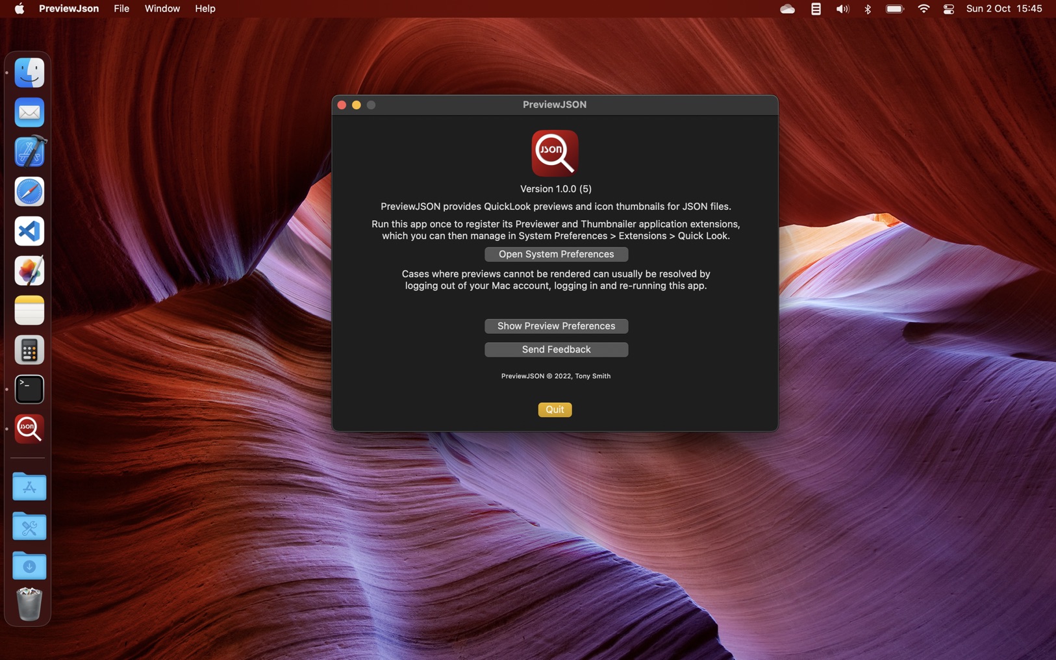
Task: Click the PreviewJSON window title
Action: coord(555,105)
